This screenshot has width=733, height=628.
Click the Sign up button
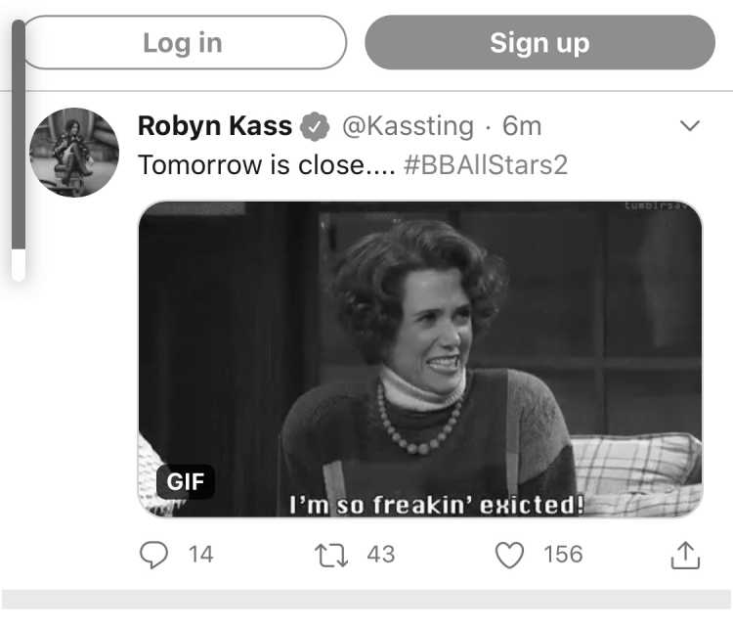[539, 43]
